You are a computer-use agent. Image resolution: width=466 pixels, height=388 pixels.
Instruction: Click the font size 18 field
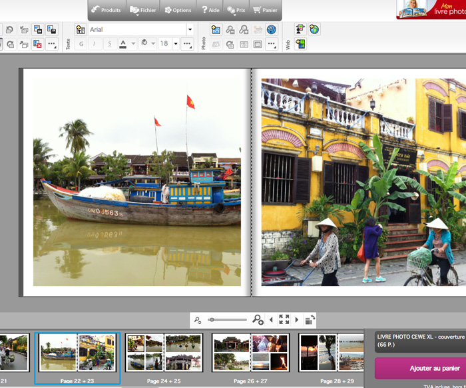tap(164, 44)
